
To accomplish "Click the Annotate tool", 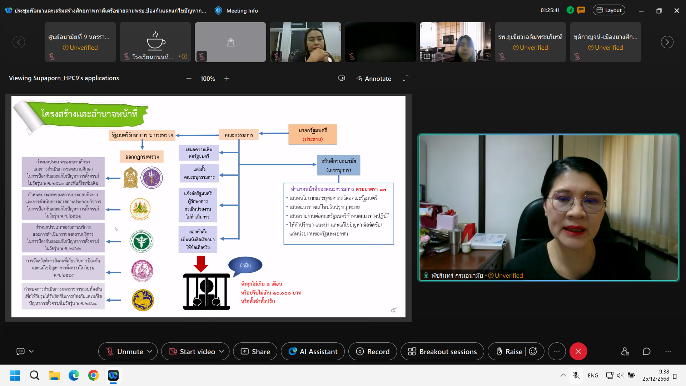I will (374, 78).
